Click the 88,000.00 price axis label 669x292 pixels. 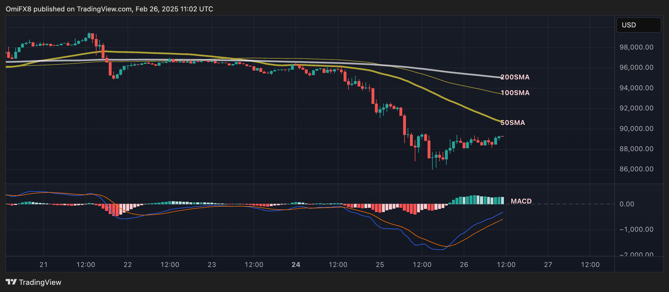[637, 149]
